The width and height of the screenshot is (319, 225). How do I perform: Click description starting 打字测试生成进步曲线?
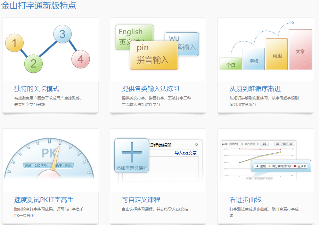coord(264,212)
